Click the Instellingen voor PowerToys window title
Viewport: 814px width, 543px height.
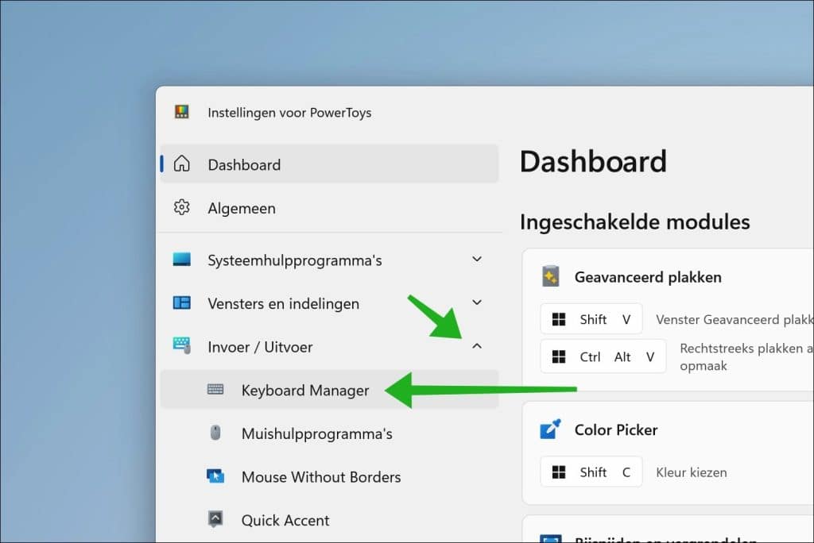coord(289,113)
